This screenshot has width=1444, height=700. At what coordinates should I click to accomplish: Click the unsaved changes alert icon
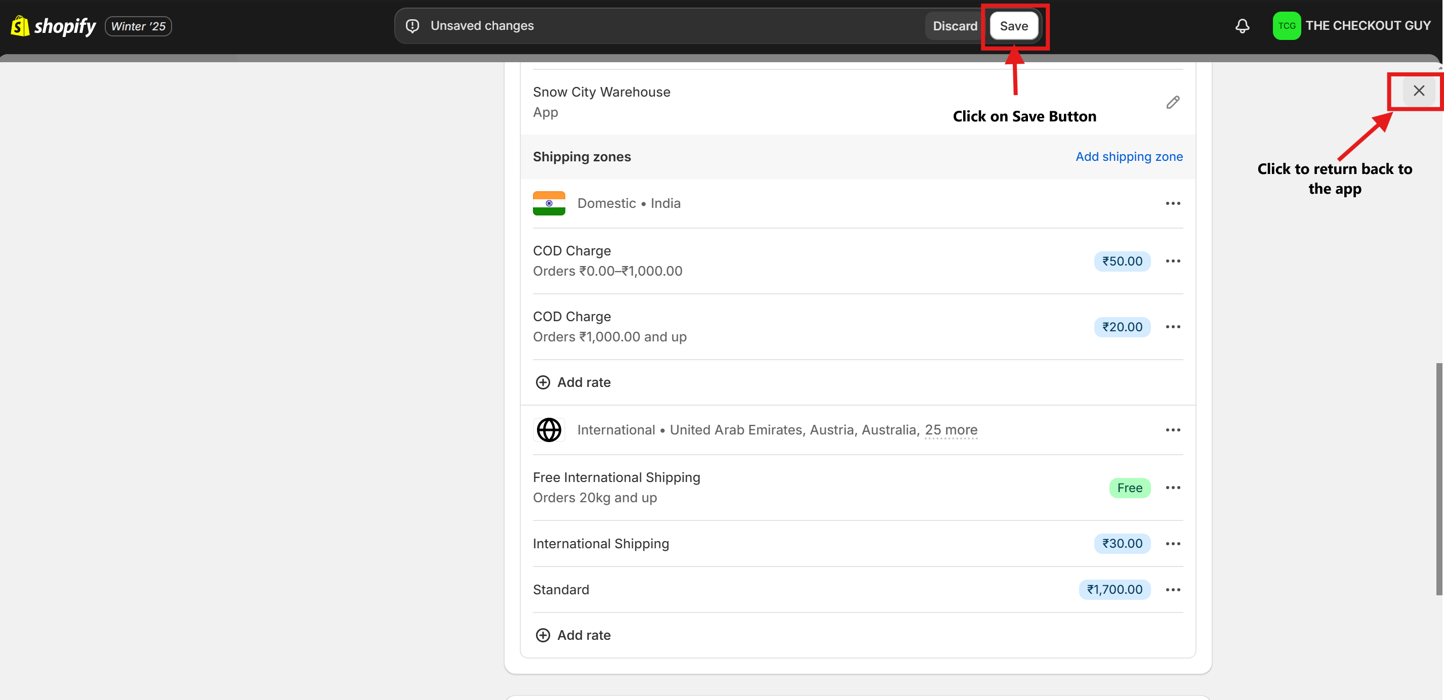coord(412,26)
